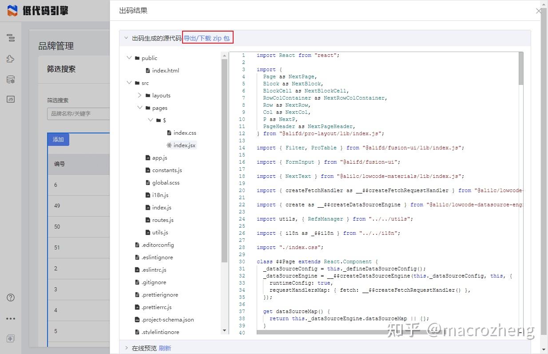
Task: Open the outline tree panel icon
Action: pyautogui.click(x=11, y=38)
